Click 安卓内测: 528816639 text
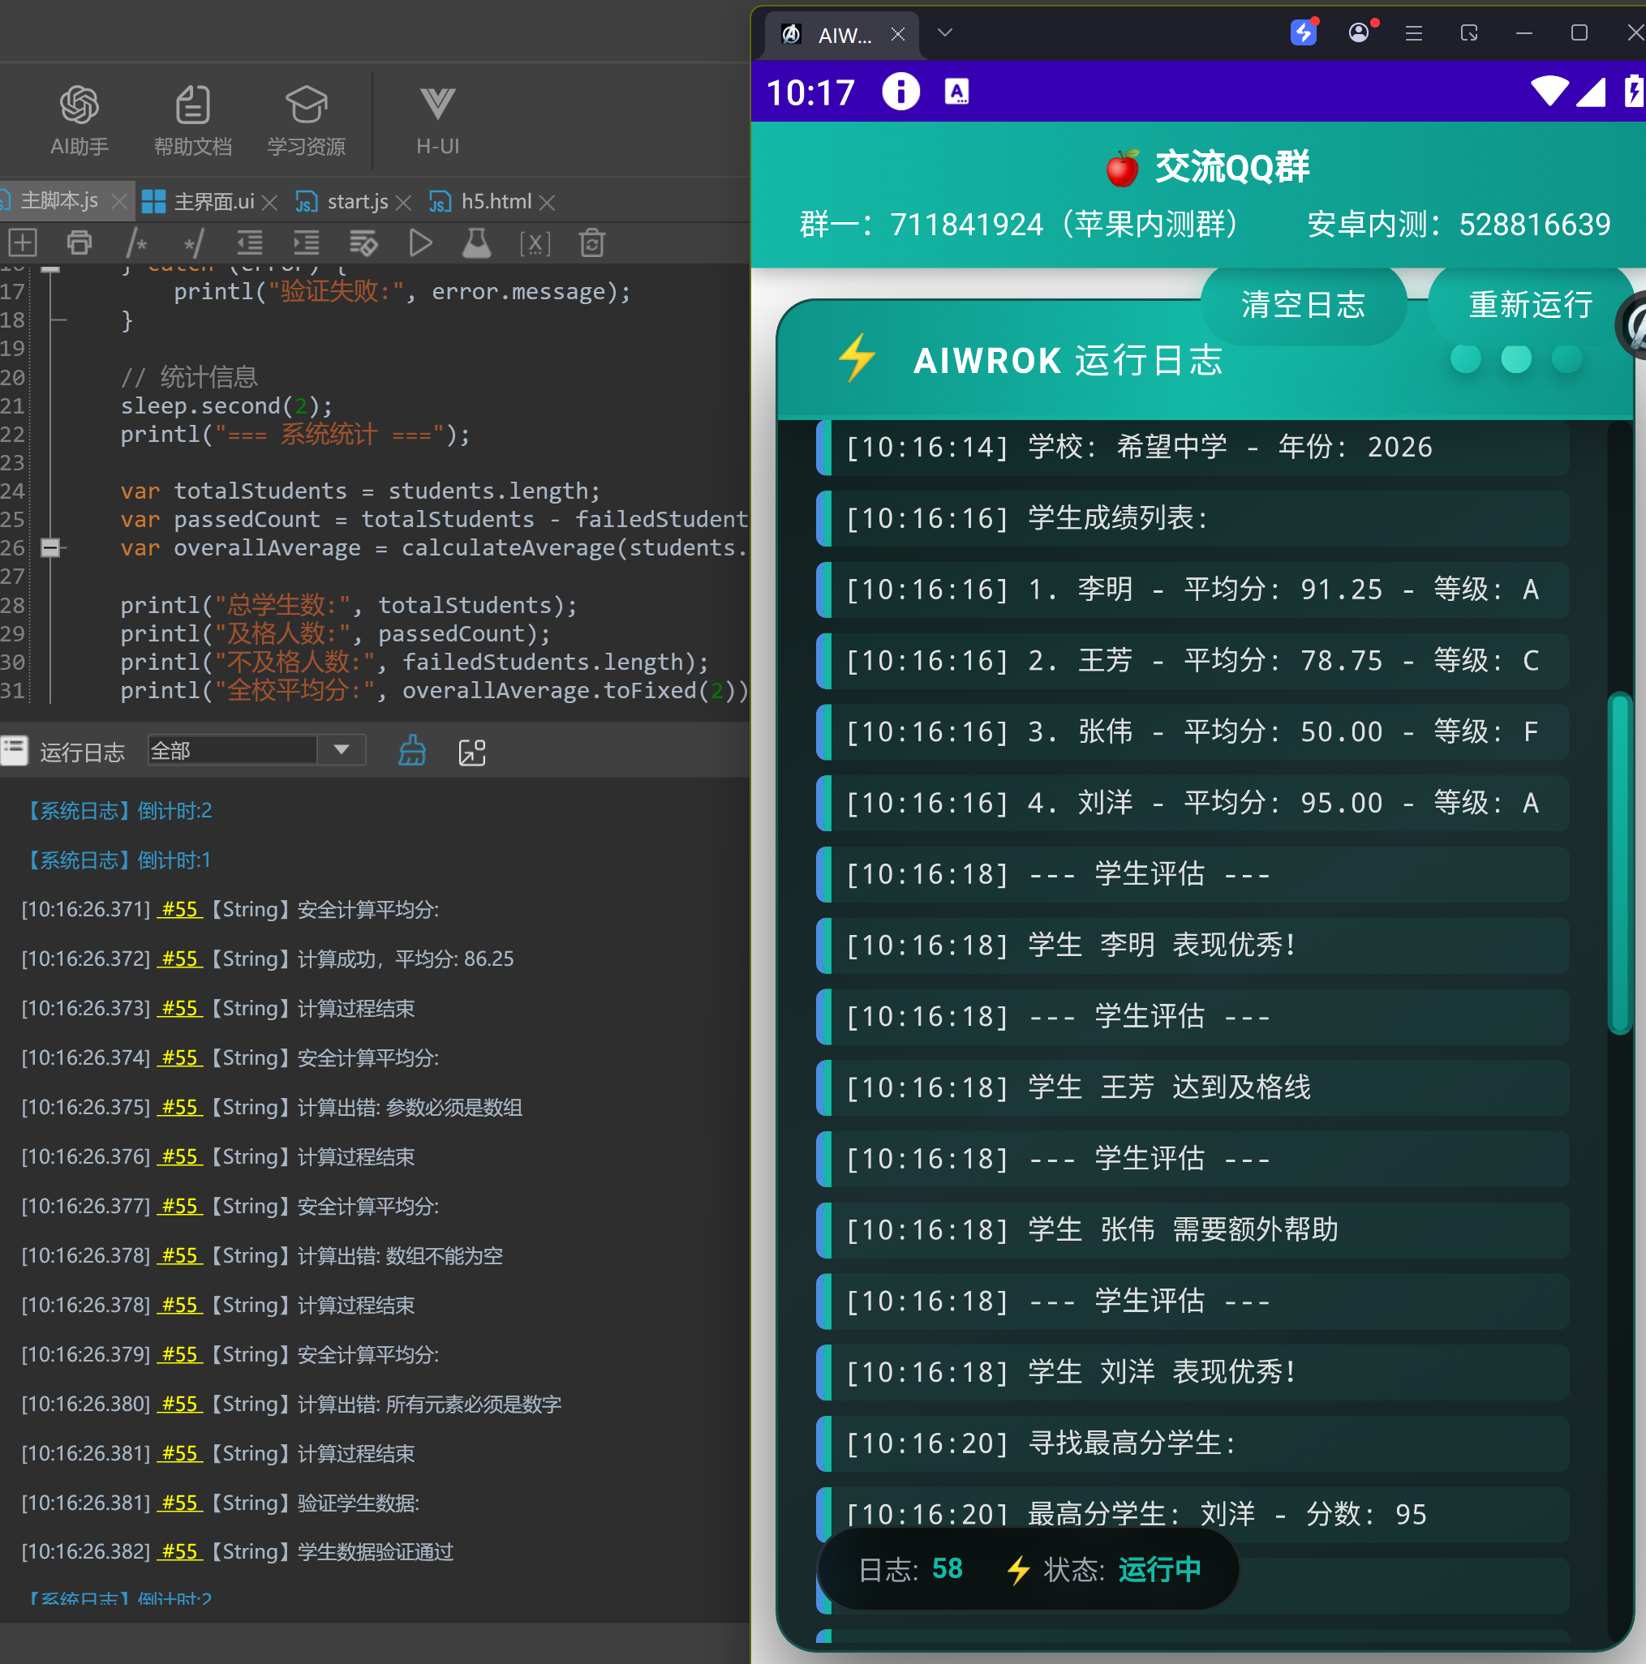 pyautogui.click(x=1459, y=225)
